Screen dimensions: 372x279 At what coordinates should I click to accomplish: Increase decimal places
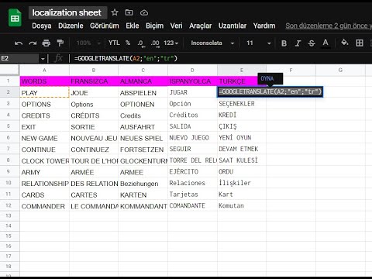(155, 43)
